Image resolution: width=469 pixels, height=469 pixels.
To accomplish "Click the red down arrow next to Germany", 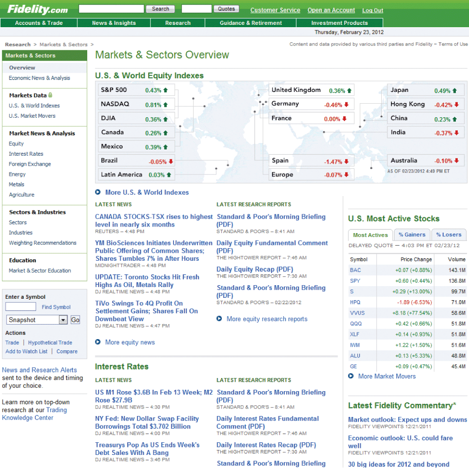I will (347, 105).
